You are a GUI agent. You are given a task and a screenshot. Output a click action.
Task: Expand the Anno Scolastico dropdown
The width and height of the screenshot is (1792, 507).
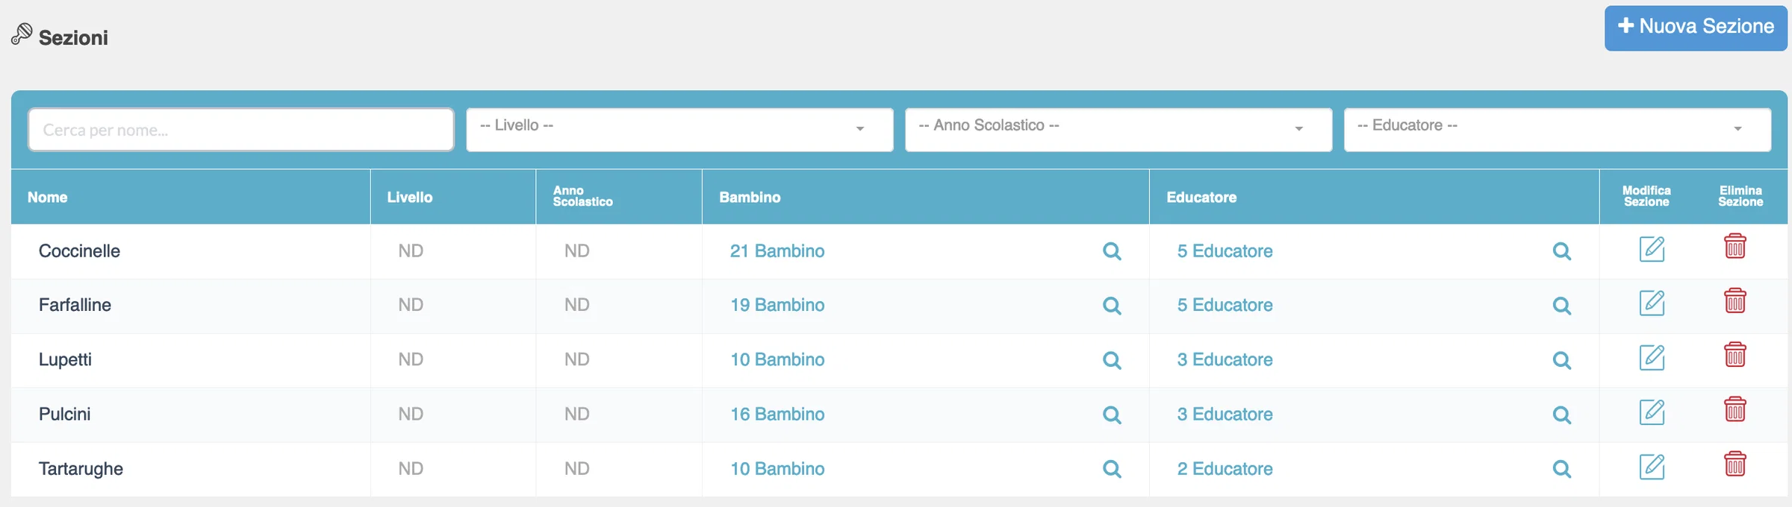(1119, 130)
